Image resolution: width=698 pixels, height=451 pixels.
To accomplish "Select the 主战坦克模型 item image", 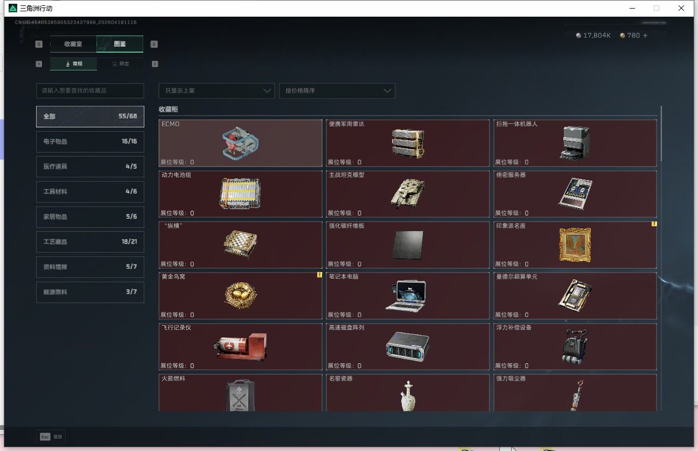I will click(408, 194).
